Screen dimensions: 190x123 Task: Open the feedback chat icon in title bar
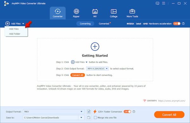(x=157, y=3)
